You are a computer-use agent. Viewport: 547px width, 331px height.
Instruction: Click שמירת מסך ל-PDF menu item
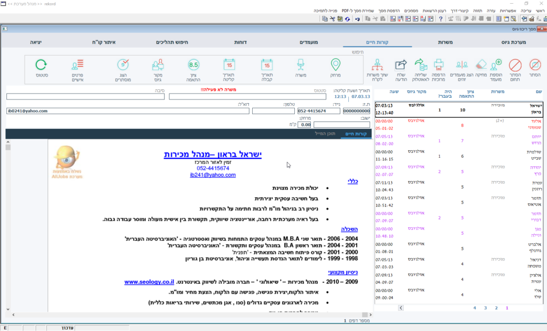[357, 11]
